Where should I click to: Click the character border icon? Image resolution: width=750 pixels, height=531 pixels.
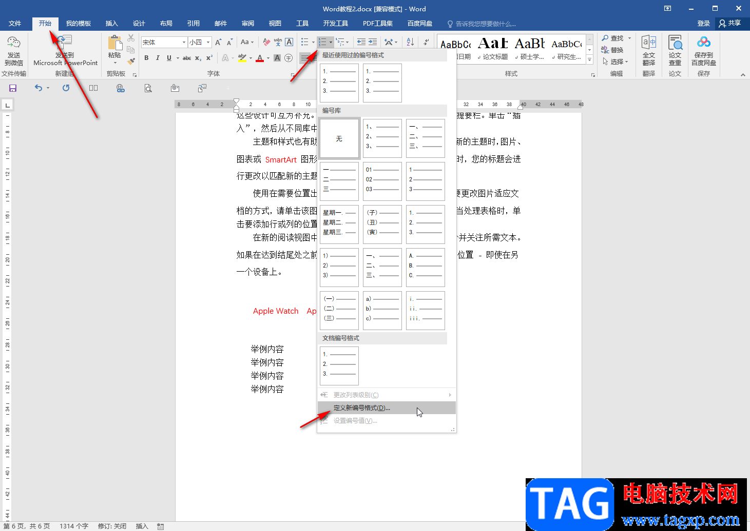289,42
